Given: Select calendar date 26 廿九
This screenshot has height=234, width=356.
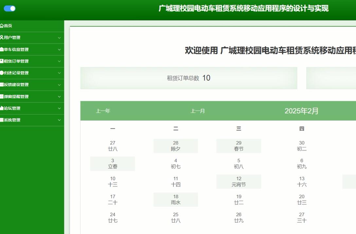Looking at the screenshot, I should [x=239, y=217].
